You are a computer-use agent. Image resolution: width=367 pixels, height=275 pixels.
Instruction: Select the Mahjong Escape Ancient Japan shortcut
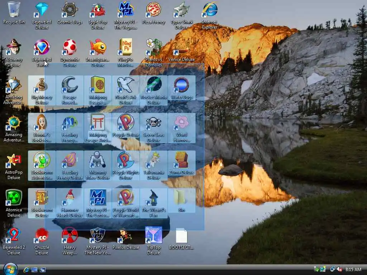[x=97, y=128]
